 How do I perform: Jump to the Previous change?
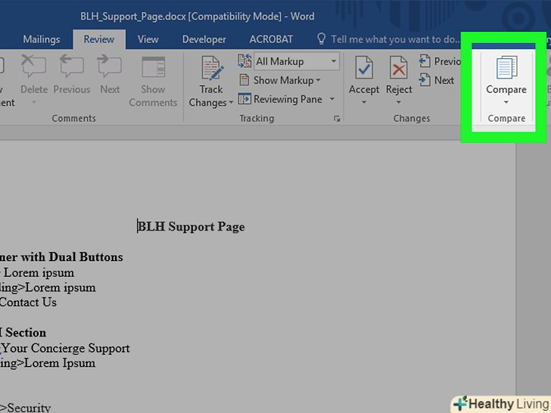[440, 61]
